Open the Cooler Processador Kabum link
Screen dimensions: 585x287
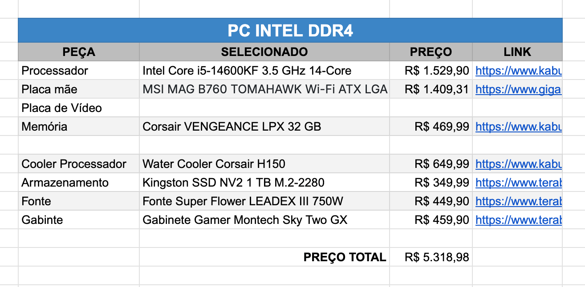click(519, 164)
